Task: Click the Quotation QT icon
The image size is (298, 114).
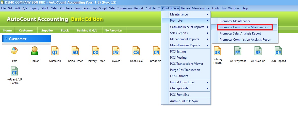Action: pos(55,51)
